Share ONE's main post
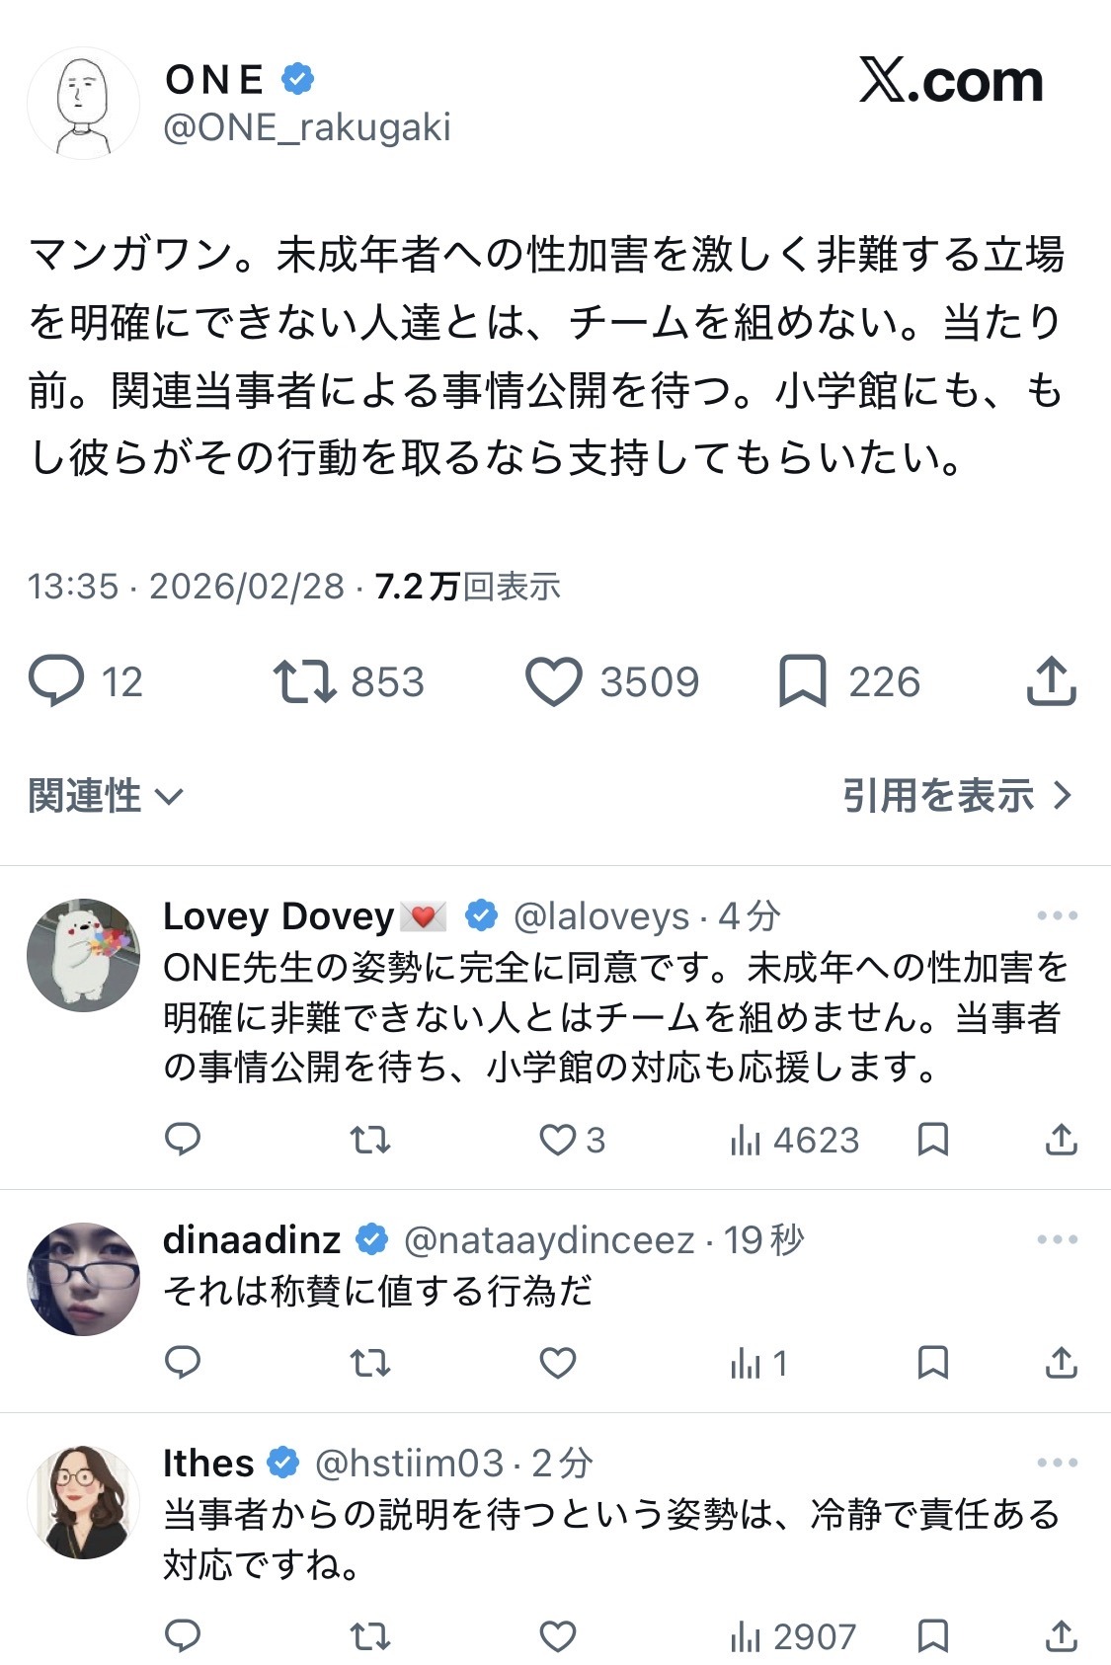The height and width of the screenshot is (1665, 1111). [x=1051, y=681]
